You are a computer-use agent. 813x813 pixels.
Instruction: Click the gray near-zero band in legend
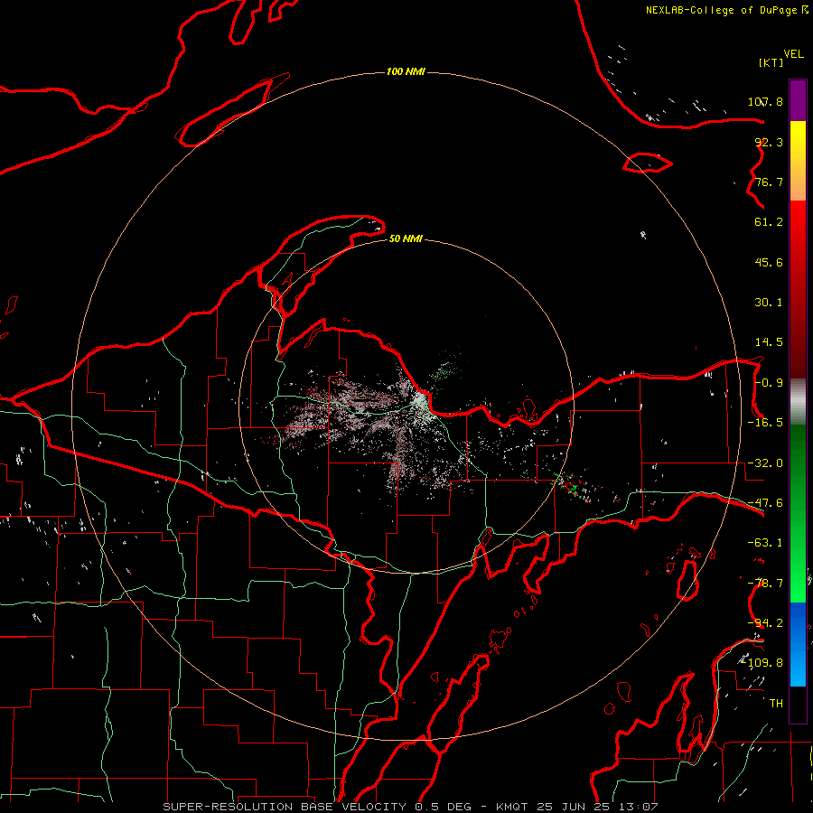(x=798, y=402)
